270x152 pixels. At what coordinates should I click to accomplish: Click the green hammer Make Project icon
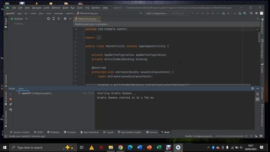140,13
